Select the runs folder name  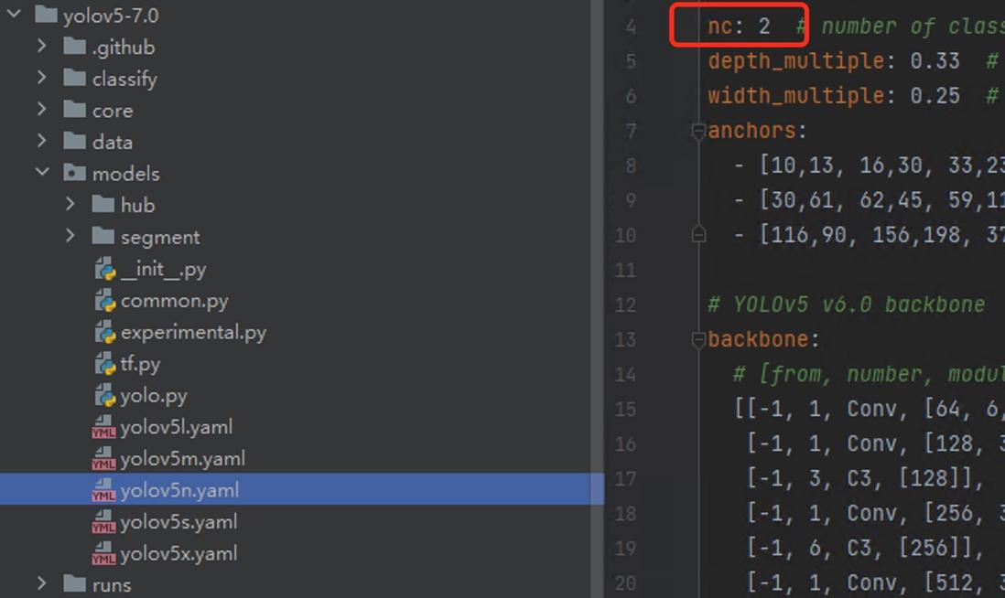[112, 584]
